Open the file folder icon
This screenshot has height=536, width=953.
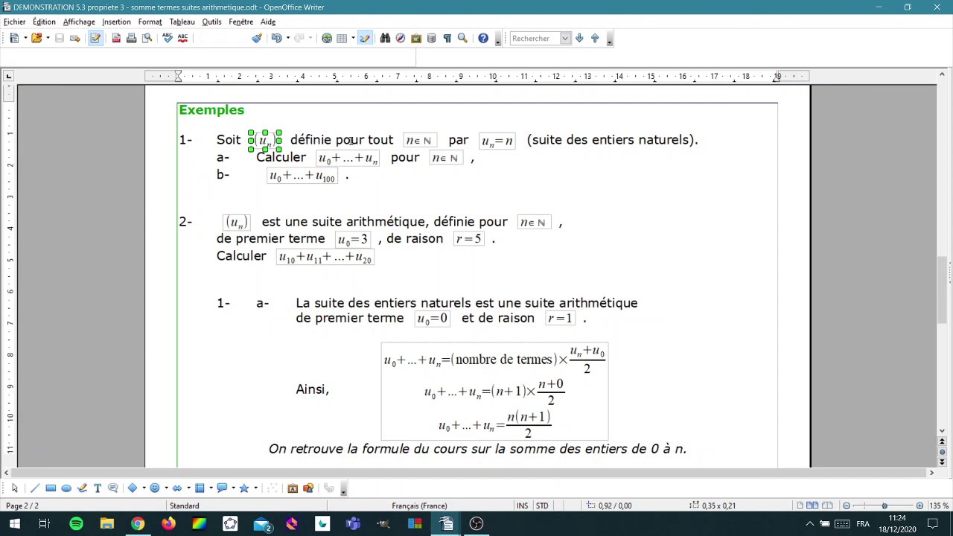36,38
